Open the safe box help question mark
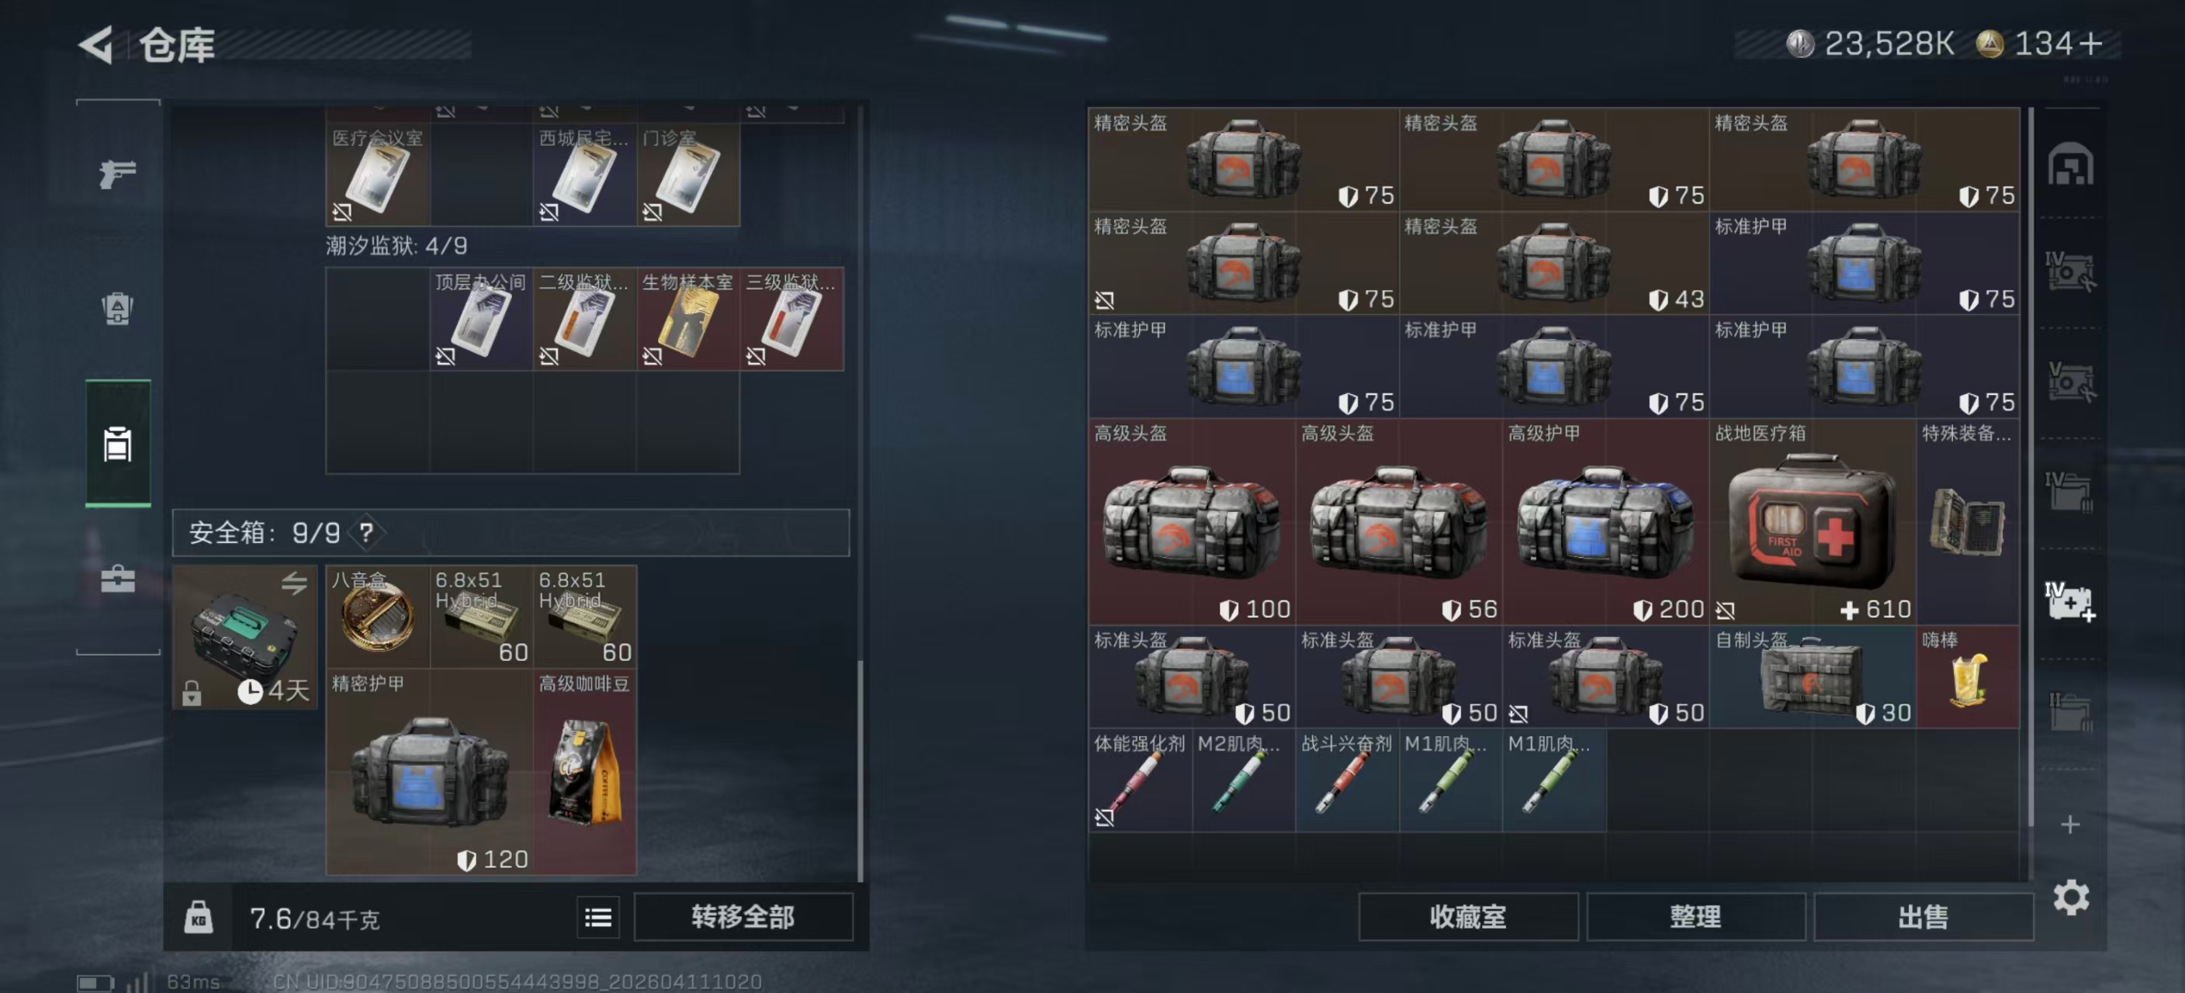The height and width of the screenshot is (993, 2185). [x=366, y=532]
